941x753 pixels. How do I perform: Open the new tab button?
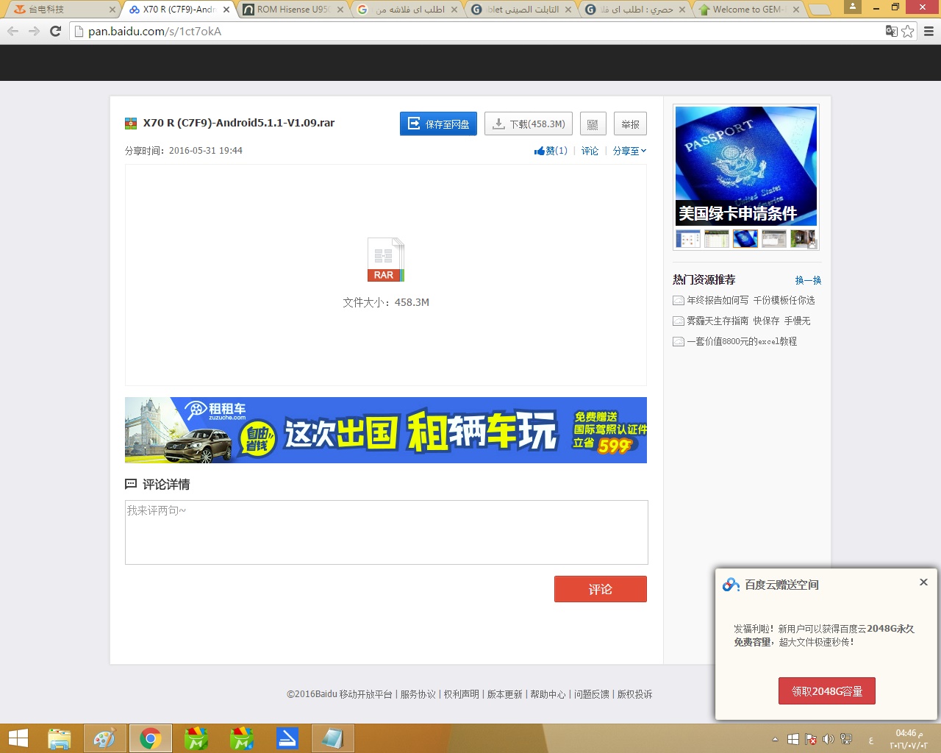point(820,10)
